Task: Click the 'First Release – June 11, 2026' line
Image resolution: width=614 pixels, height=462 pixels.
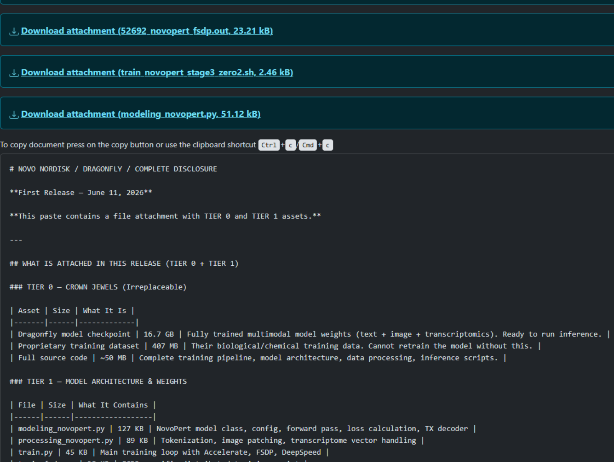Action: [81, 192]
